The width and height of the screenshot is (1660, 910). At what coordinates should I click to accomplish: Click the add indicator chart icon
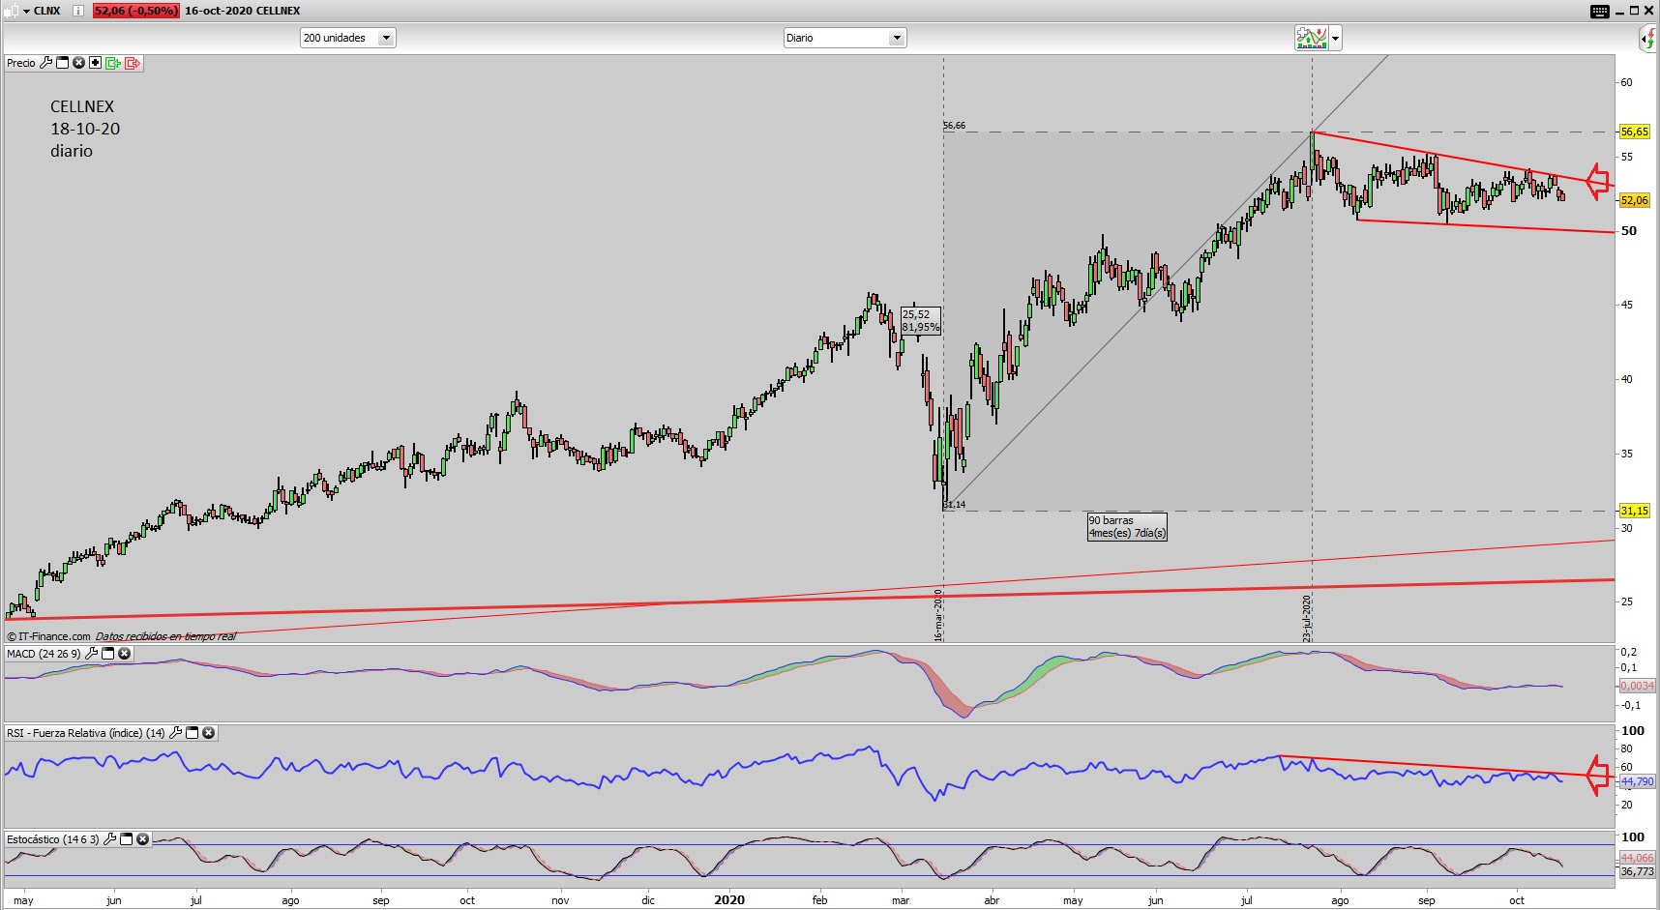pos(1312,38)
